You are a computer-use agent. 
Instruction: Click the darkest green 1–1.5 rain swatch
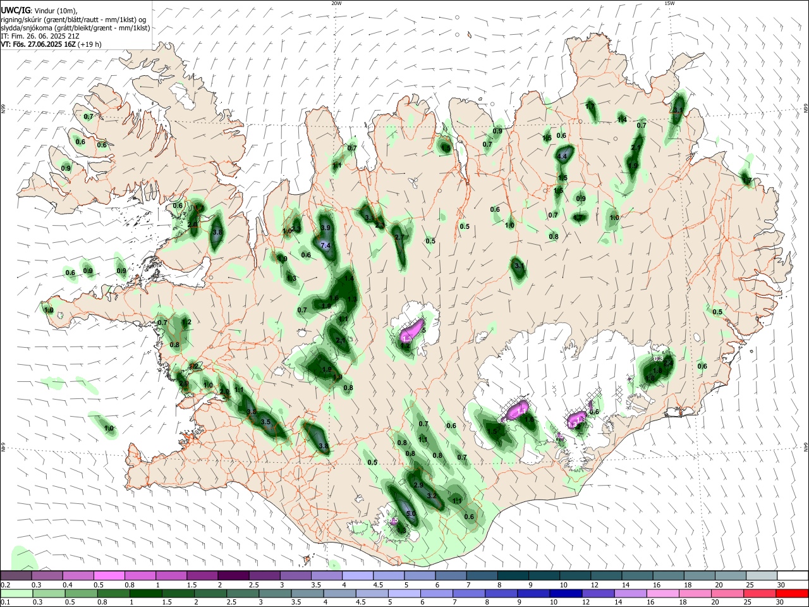(147, 593)
